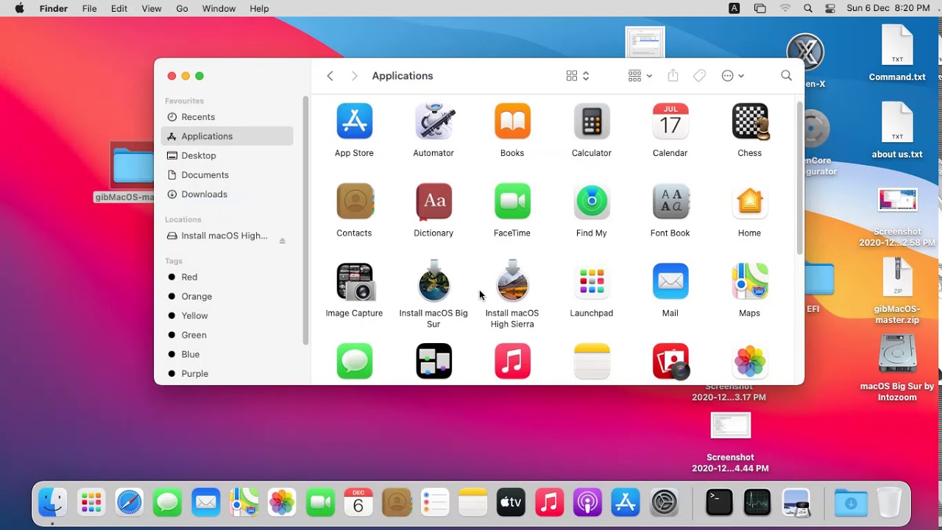Select the Books app icon
Screen dimensions: 942x530
(x=512, y=121)
